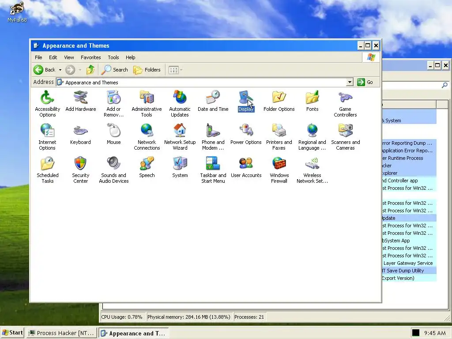Click 'Processes: 21' status bar entry
The height and width of the screenshot is (339, 452).
coord(249,317)
